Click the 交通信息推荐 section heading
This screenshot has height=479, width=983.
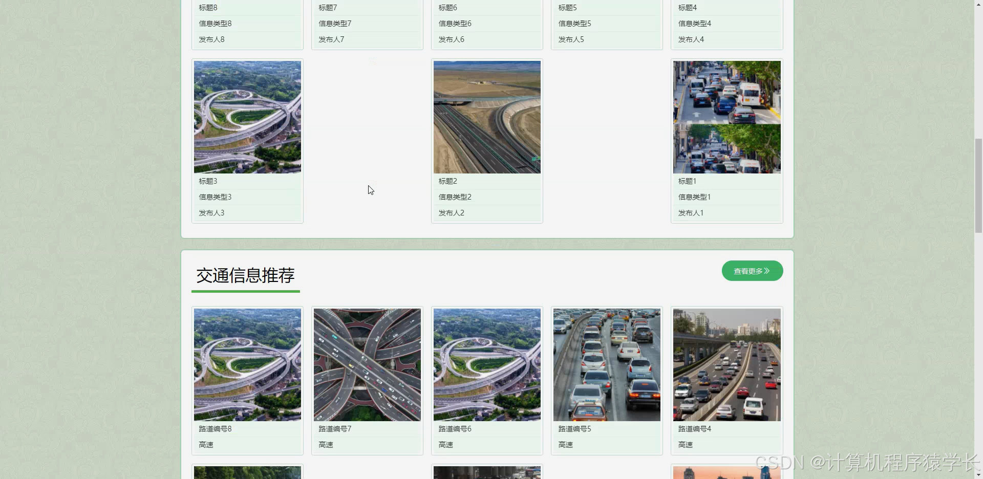(x=245, y=275)
